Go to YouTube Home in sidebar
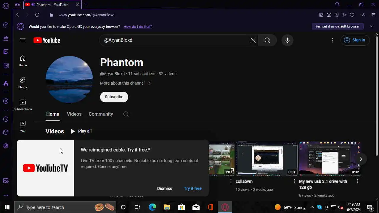This screenshot has width=379, height=213. pos(23,61)
